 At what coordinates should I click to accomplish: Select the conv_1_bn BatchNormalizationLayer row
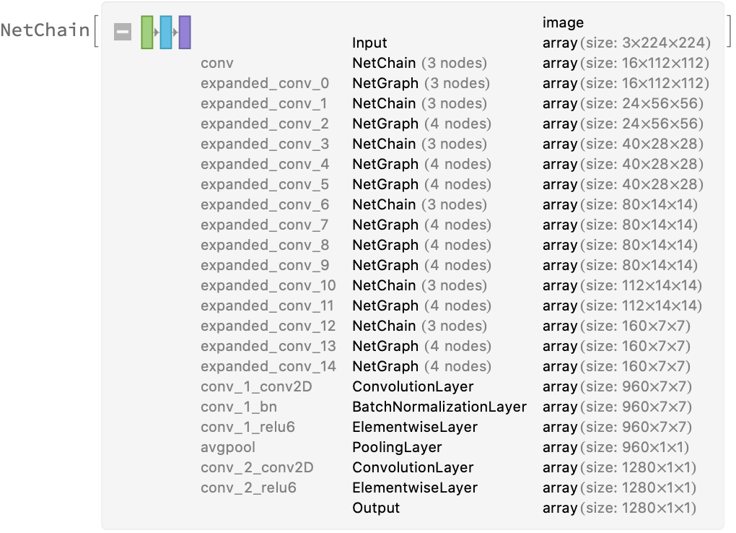point(439,407)
